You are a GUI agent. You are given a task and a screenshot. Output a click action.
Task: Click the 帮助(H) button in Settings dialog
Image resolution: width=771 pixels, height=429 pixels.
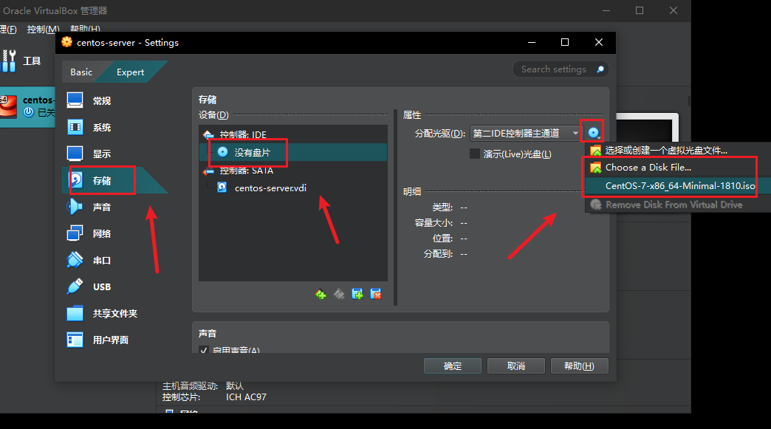(x=579, y=366)
